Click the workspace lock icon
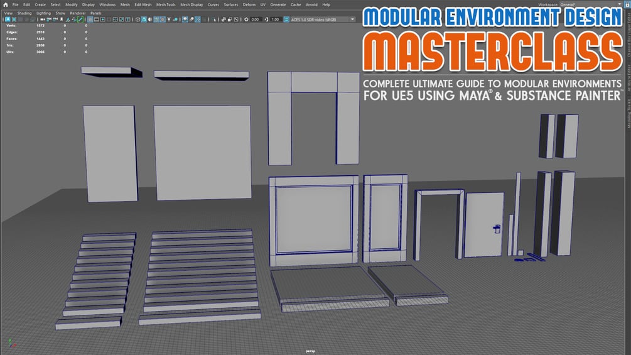 pyautogui.click(x=627, y=4)
